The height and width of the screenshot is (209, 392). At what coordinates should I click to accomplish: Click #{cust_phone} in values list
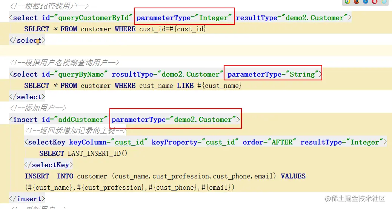pyautogui.click(x=173, y=187)
